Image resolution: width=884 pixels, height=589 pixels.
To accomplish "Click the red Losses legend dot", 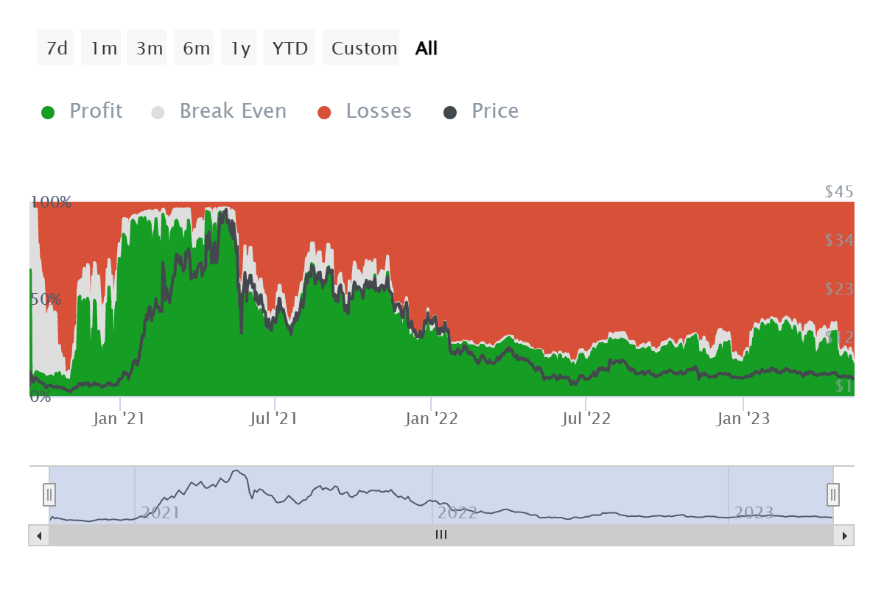I will point(325,110).
